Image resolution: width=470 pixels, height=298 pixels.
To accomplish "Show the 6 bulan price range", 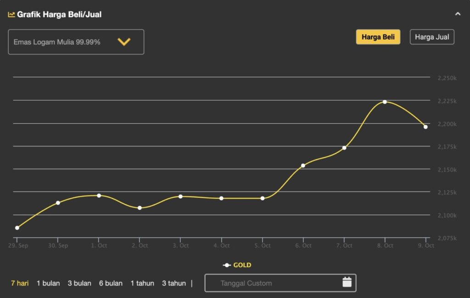I will (x=111, y=283).
